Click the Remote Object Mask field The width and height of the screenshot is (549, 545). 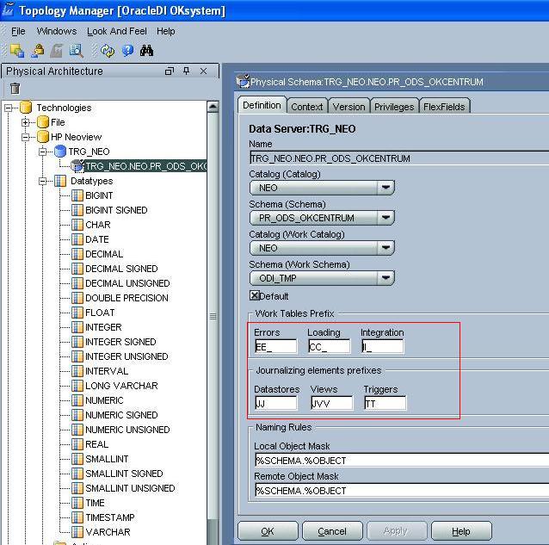click(402, 491)
